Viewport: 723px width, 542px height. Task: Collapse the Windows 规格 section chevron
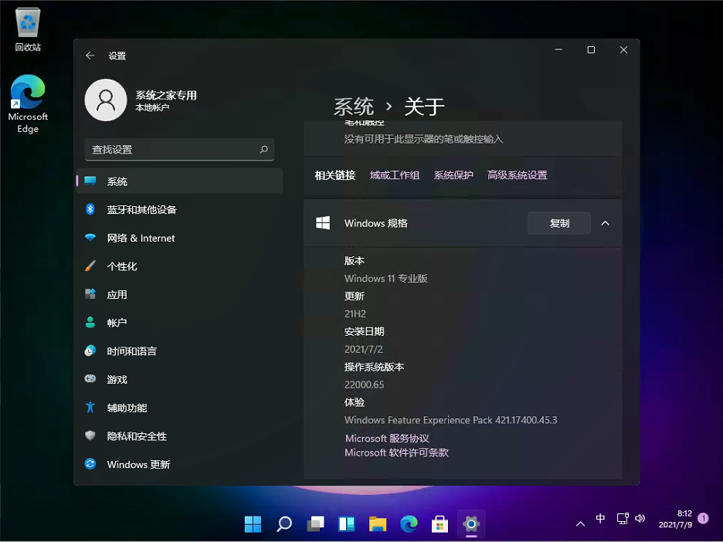606,223
